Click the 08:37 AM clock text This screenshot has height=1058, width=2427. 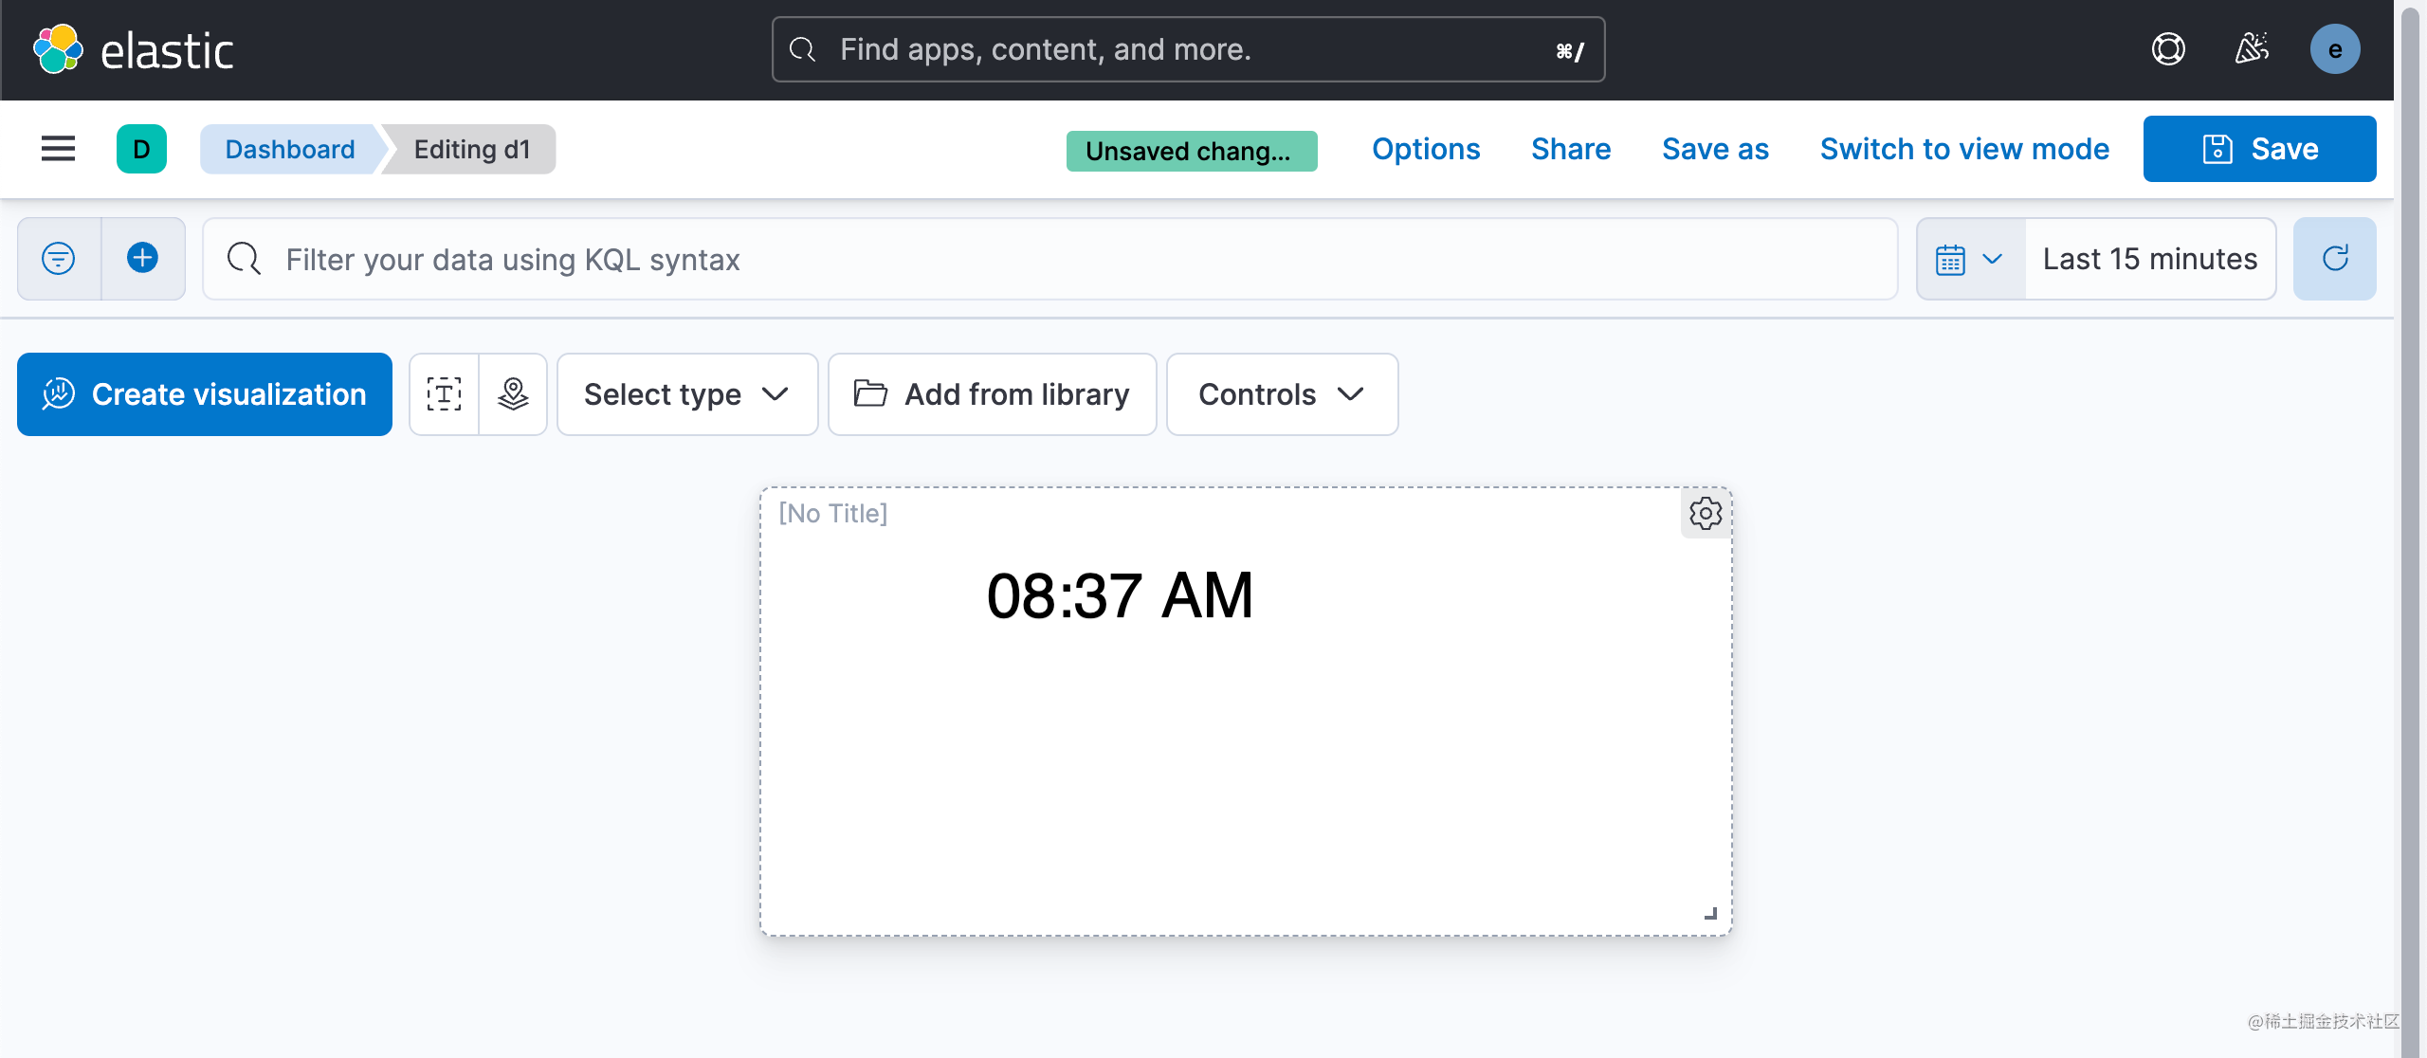click(x=1120, y=595)
